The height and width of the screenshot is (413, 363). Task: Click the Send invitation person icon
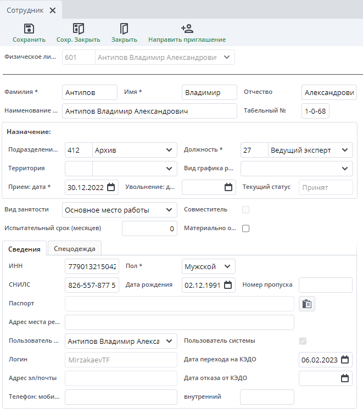coord(187,29)
